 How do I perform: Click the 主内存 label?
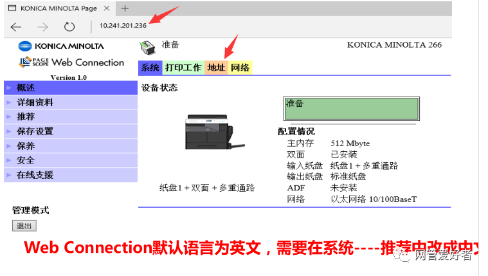click(x=300, y=143)
